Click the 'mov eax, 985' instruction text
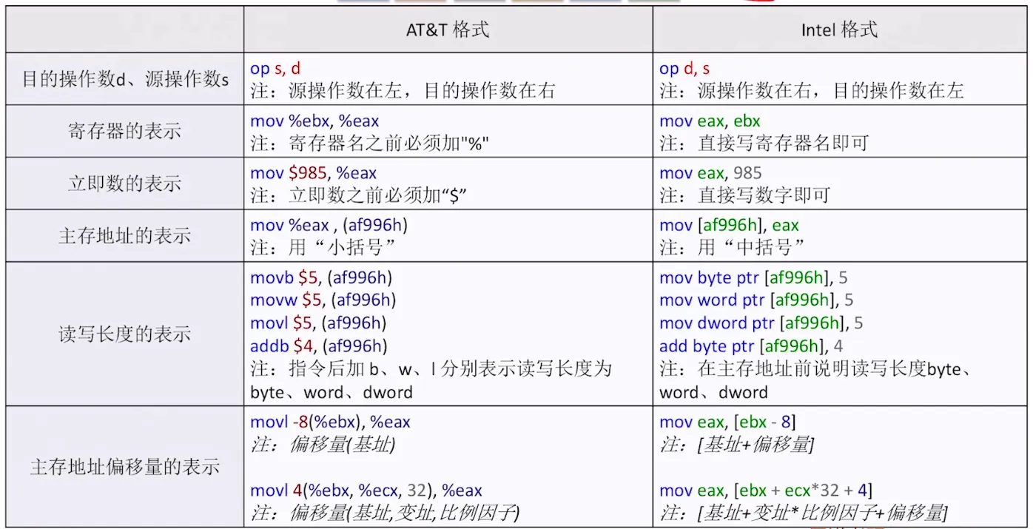1033x529 pixels. 710,173
